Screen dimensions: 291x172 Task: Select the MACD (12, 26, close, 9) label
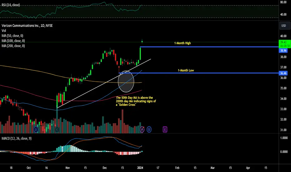click(17, 139)
